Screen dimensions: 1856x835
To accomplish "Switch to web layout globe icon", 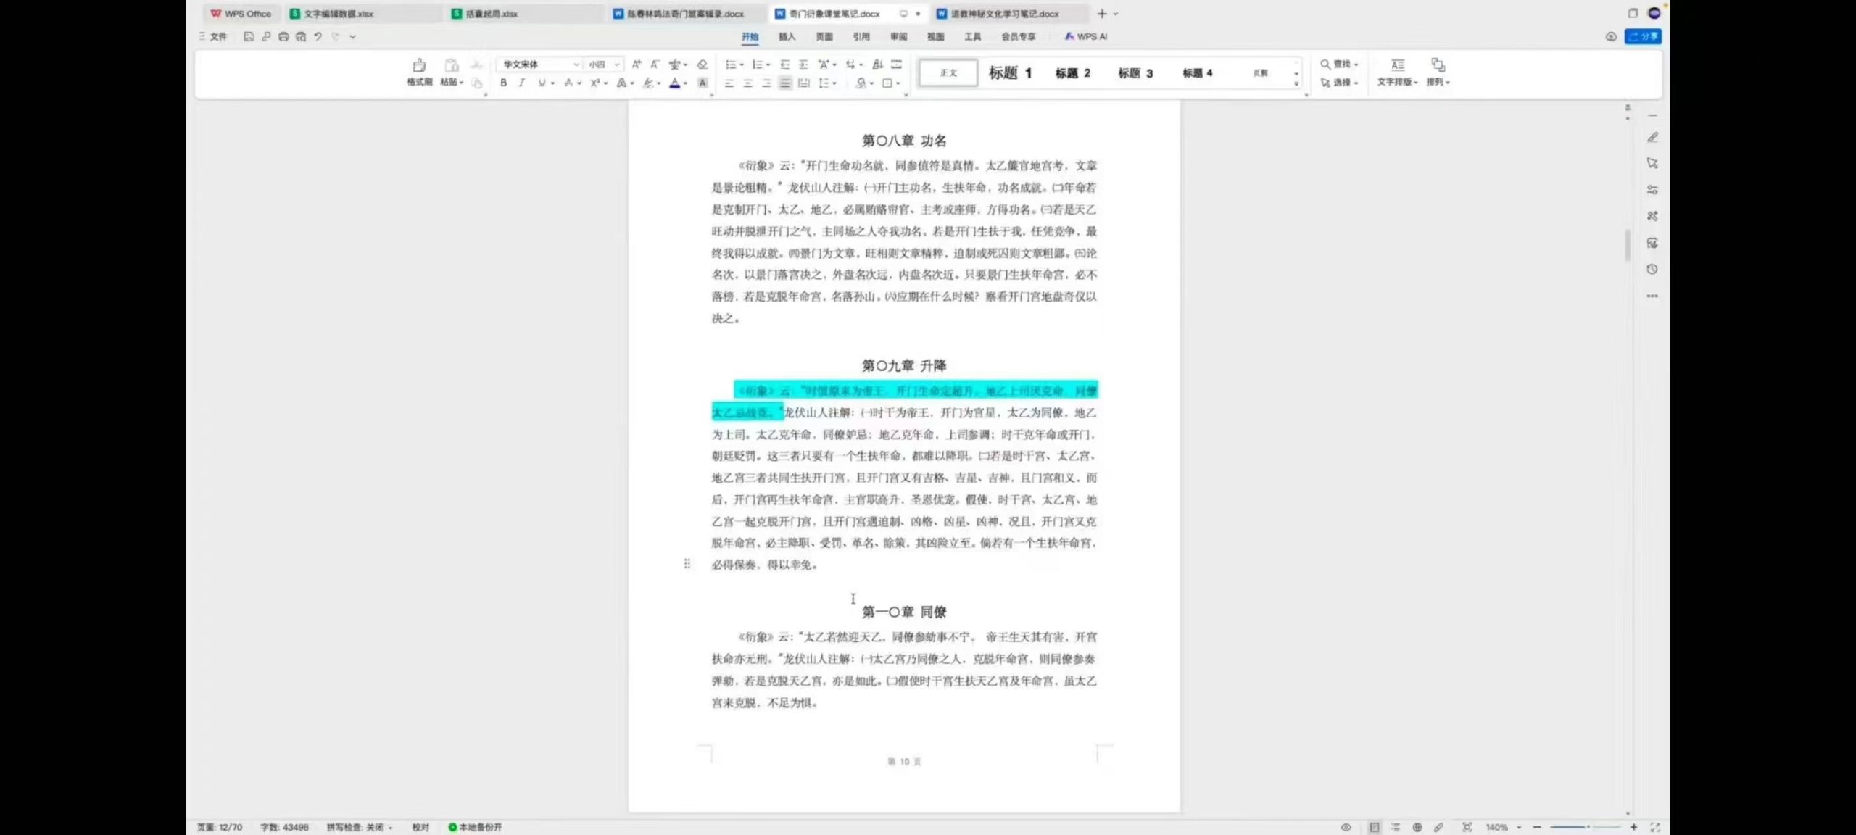I will point(1417,827).
